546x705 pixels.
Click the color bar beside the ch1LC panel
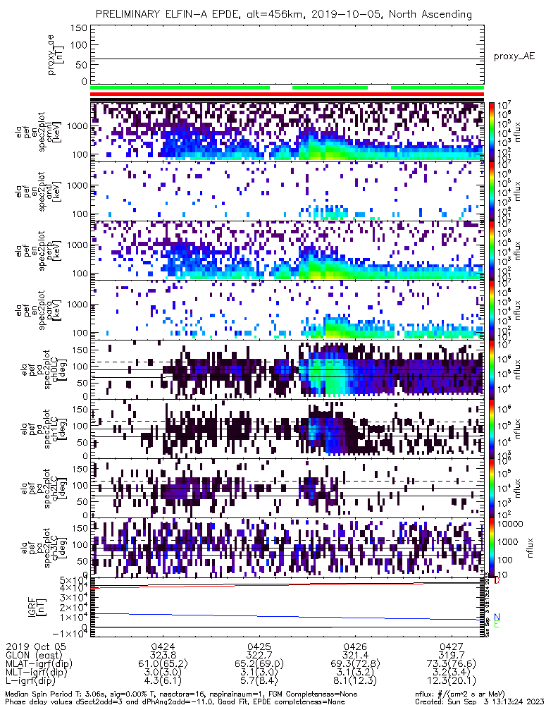[492, 429]
